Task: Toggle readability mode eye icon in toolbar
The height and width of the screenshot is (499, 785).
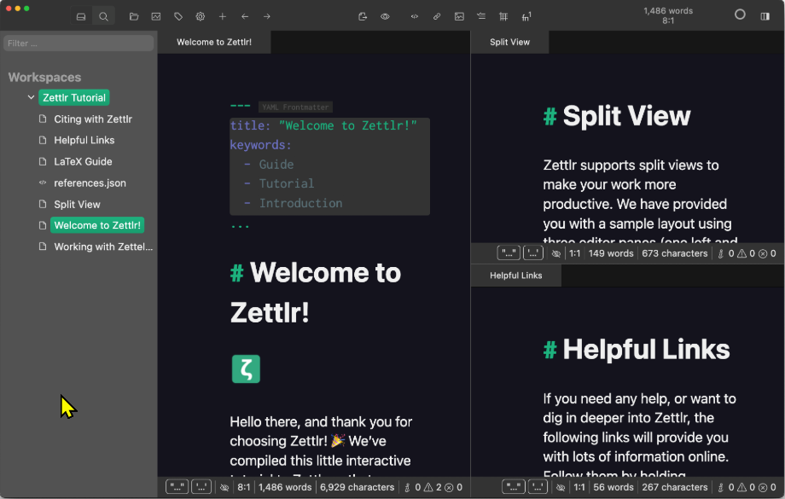Action: coord(385,16)
